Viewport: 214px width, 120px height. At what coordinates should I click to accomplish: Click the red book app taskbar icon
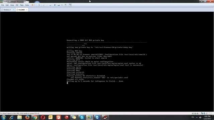(x=105, y=117)
